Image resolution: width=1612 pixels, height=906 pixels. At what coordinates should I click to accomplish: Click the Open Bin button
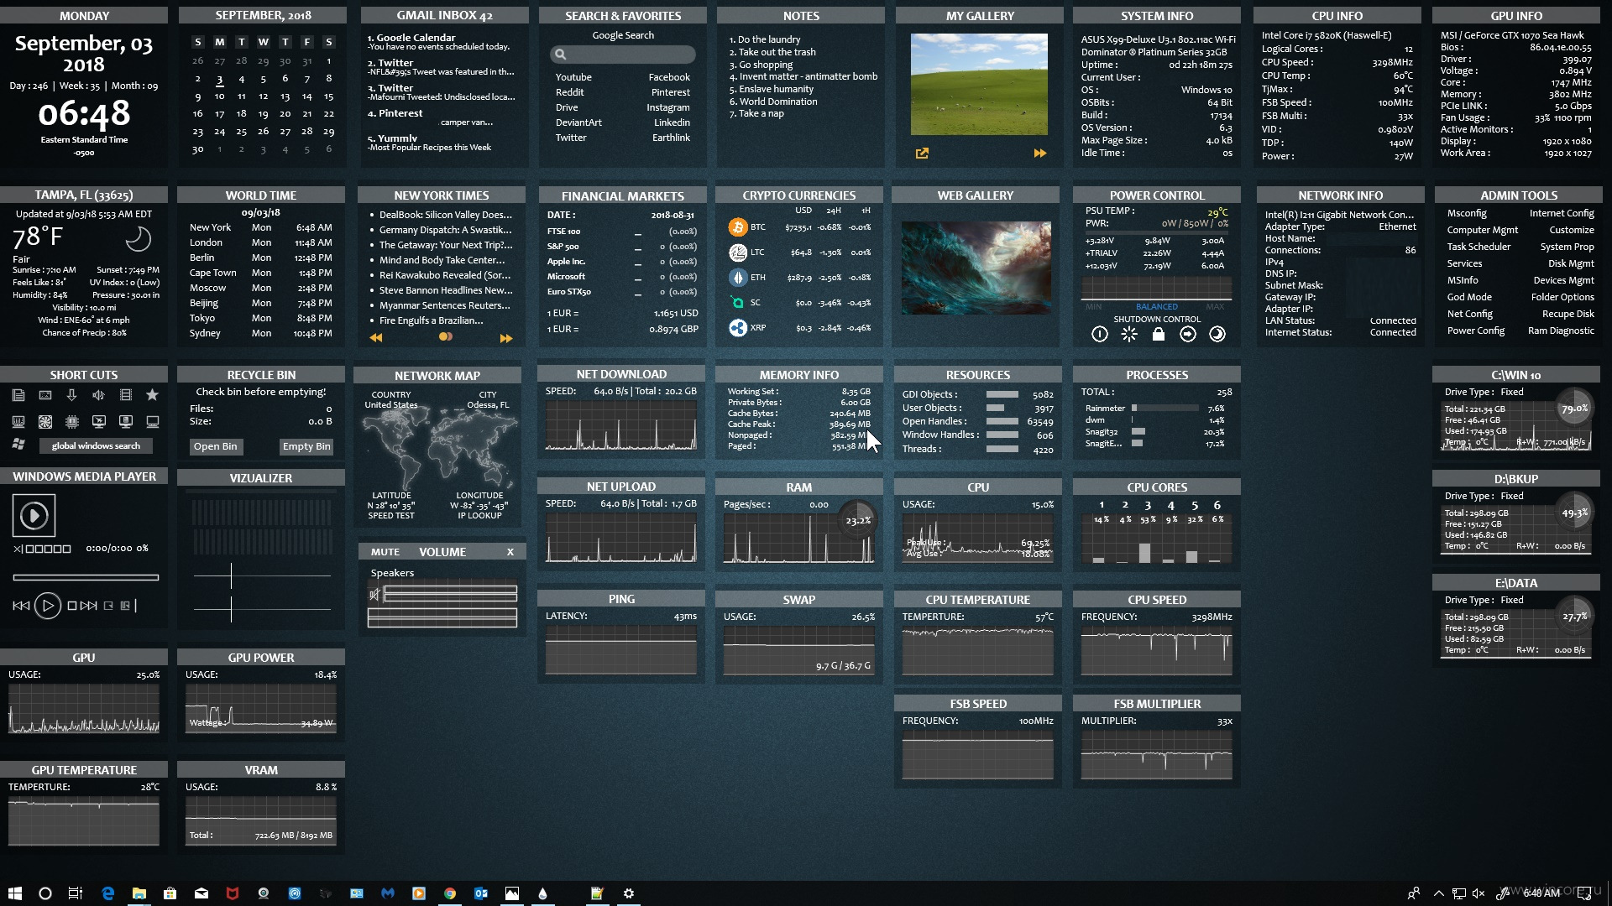pos(215,446)
